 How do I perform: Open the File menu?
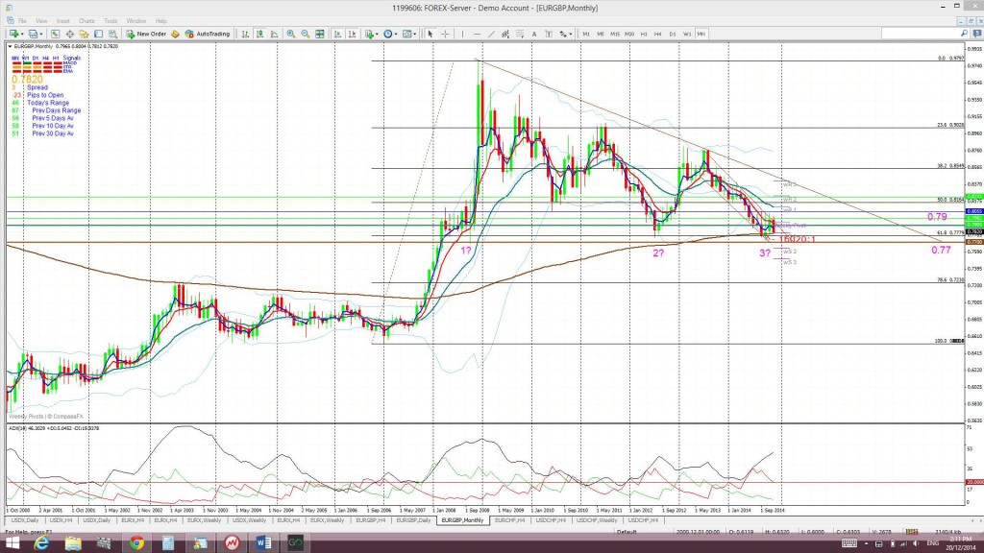22,21
